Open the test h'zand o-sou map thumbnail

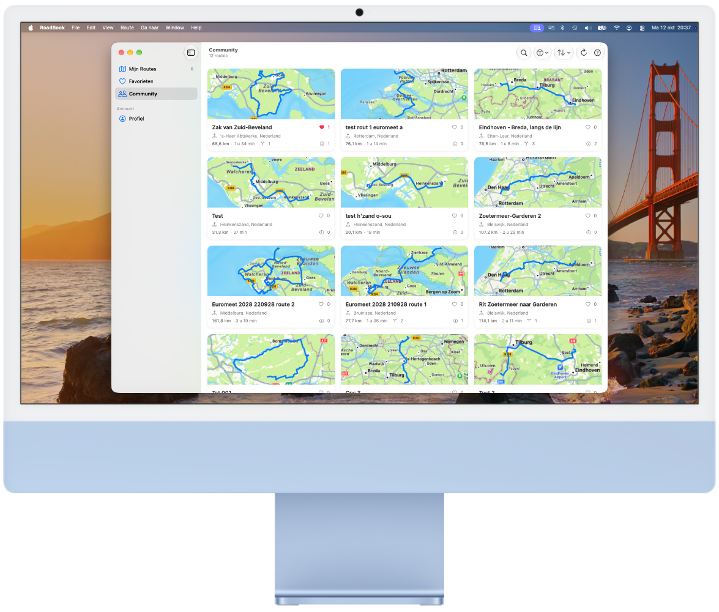pos(404,182)
